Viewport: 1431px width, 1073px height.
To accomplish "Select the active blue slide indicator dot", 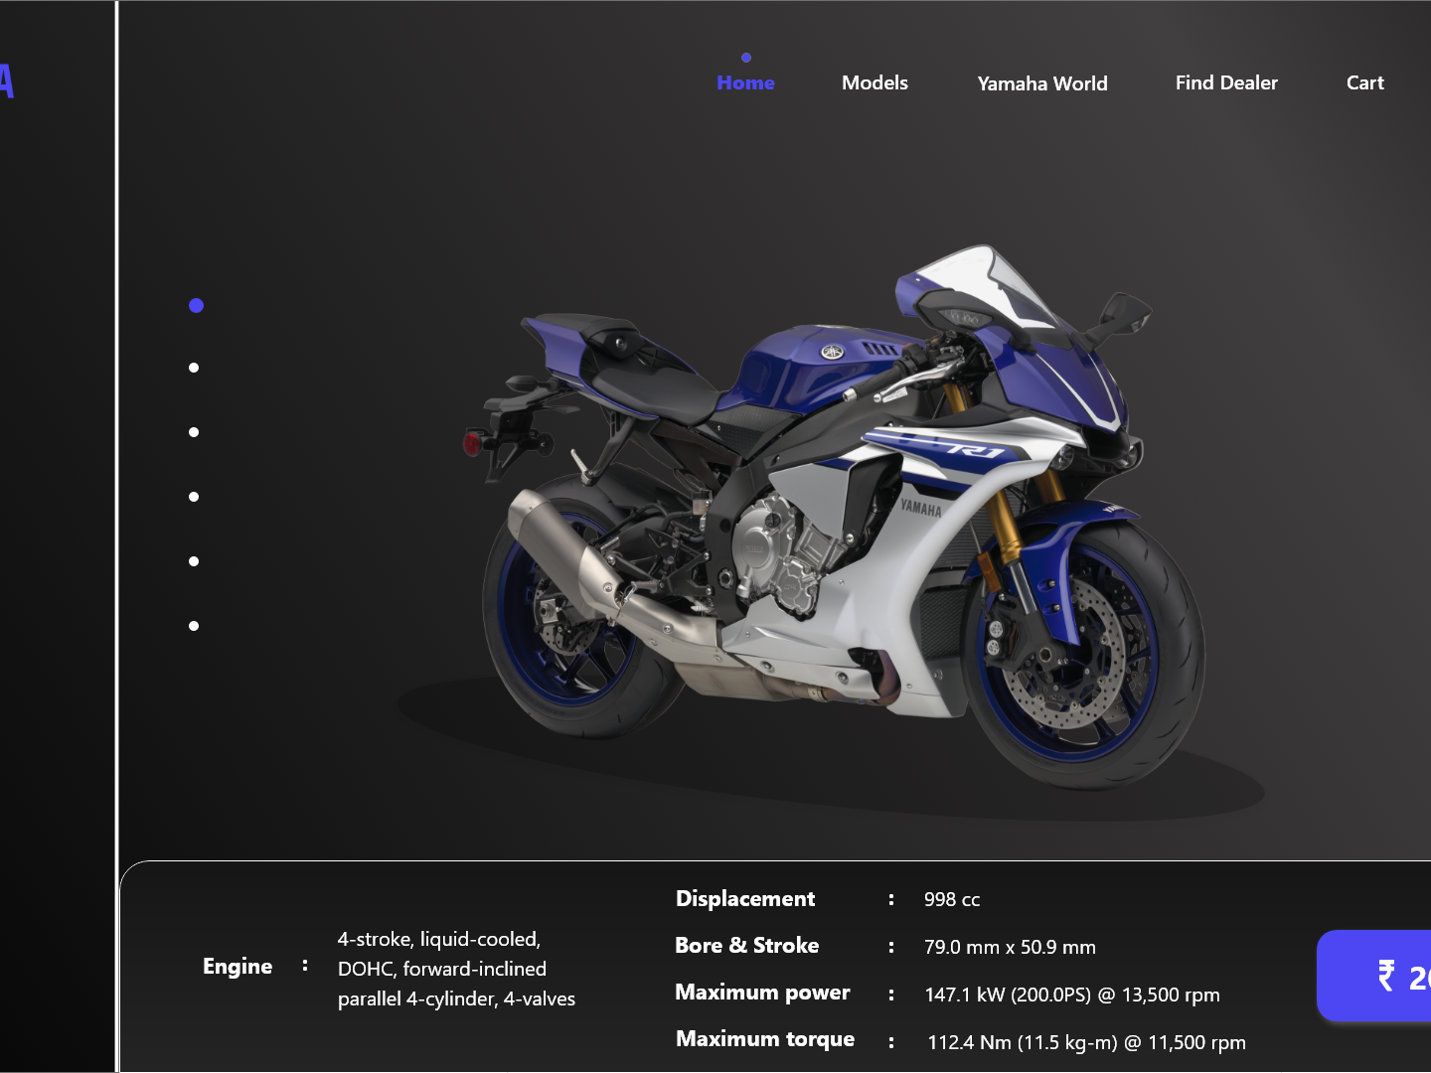I will [x=196, y=305].
